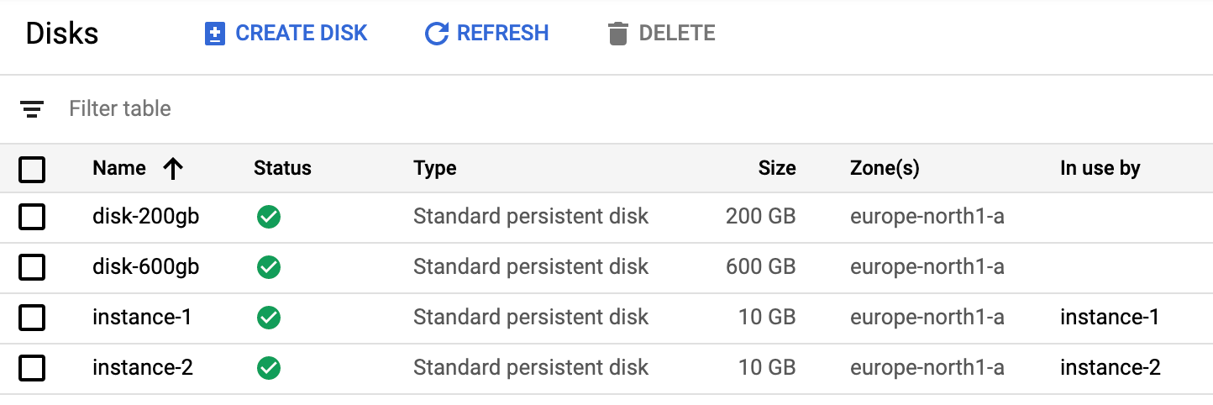The height and width of the screenshot is (405, 1213).
Task: Click the In use by column header
Action: coord(1100,168)
